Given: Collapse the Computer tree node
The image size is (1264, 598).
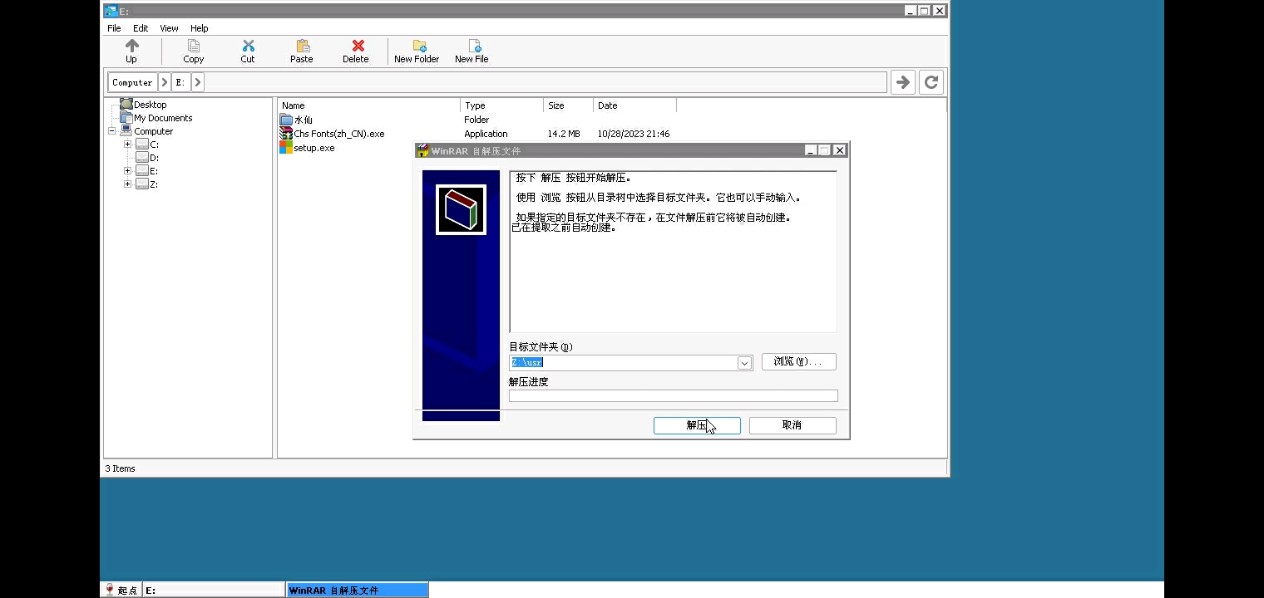Looking at the screenshot, I should (x=112, y=131).
